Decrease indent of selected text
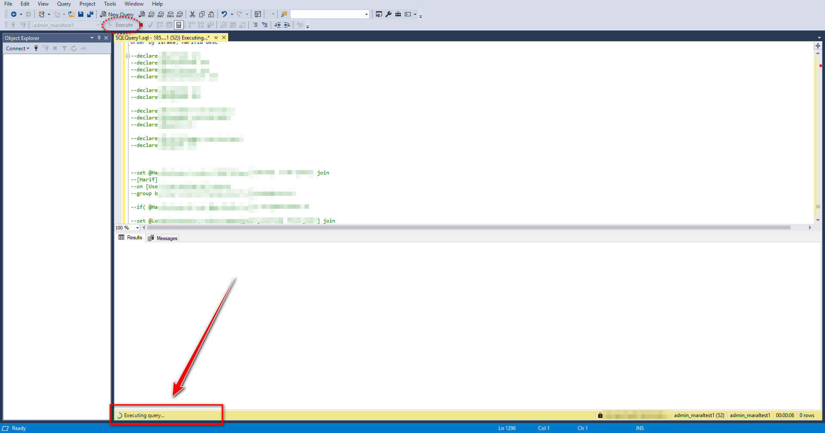Screen dimensions: 825x433 [278, 25]
